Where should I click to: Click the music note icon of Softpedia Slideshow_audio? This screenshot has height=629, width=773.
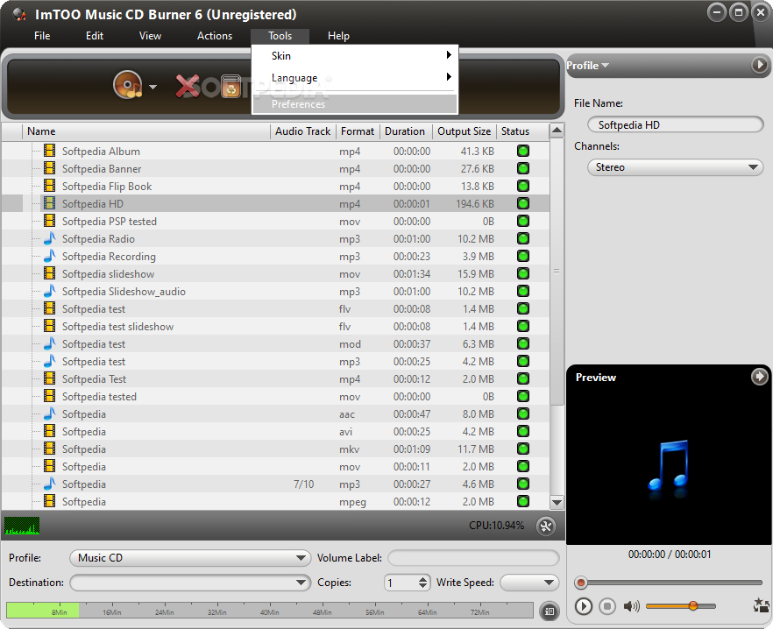(x=49, y=291)
